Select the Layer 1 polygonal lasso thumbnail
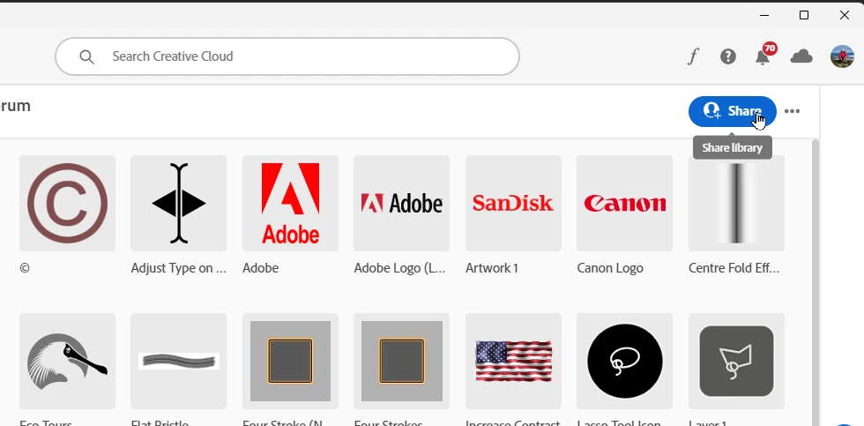Viewport: 864px width, 426px height. tap(737, 361)
